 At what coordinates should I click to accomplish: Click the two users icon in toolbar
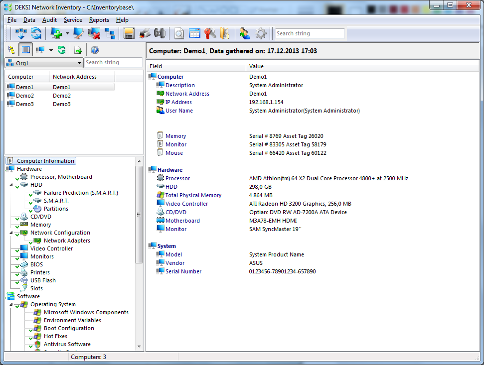point(244,33)
